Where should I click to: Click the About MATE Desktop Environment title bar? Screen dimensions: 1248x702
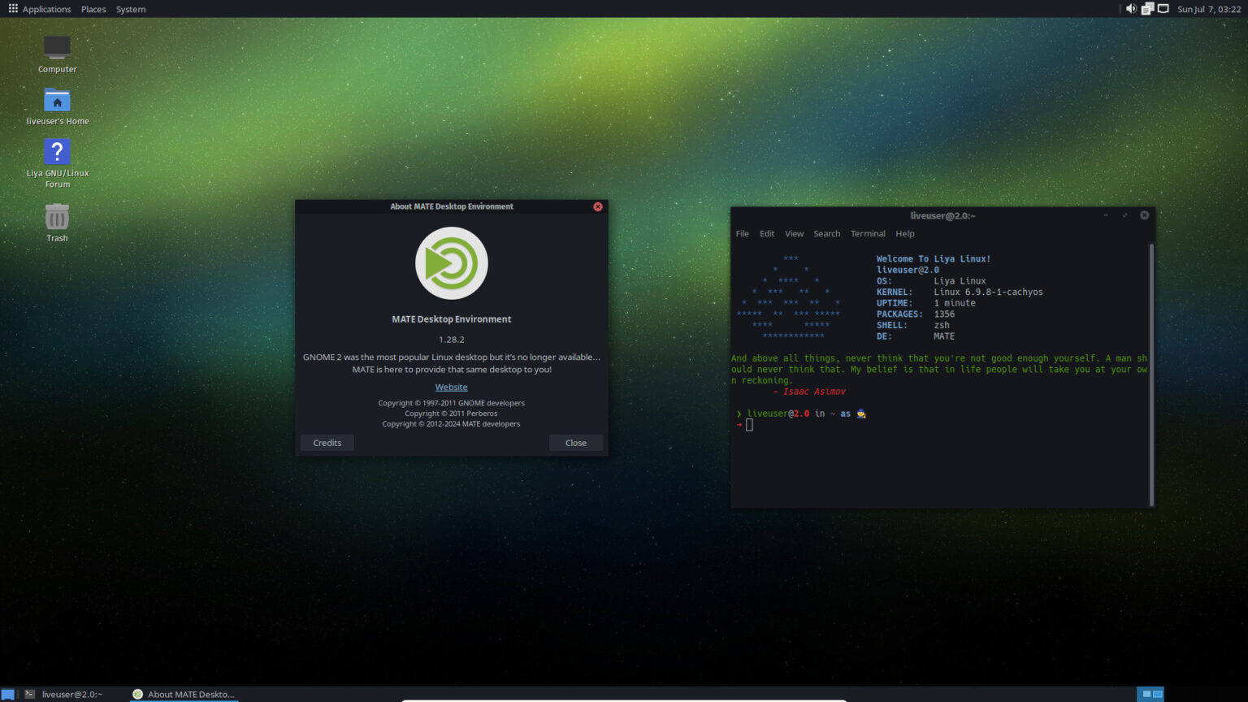point(452,206)
